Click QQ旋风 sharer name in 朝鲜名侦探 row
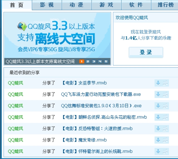This screenshot has height=159, width=178. [x=15, y=117]
